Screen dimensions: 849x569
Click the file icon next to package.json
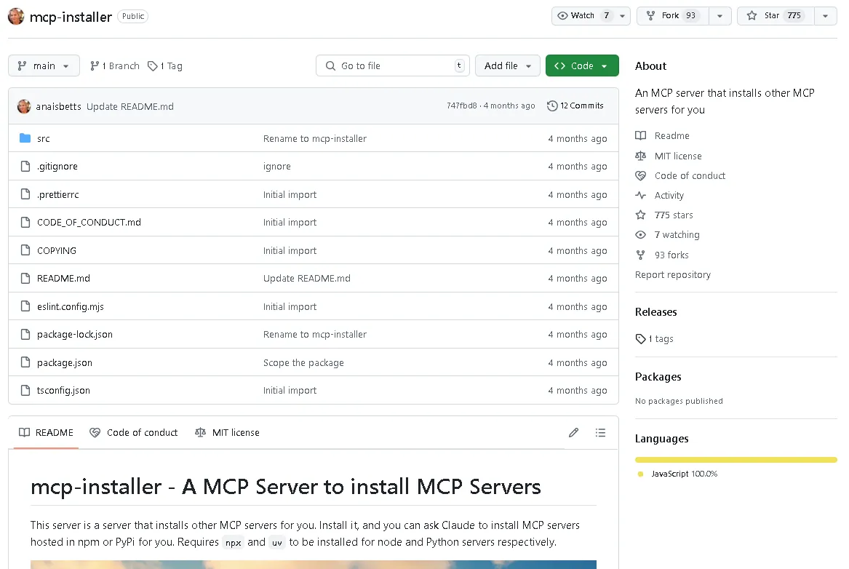(25, 362)
